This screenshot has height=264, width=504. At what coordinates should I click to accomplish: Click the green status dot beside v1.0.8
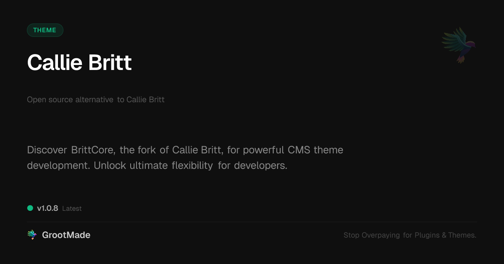tap(30, 208)
